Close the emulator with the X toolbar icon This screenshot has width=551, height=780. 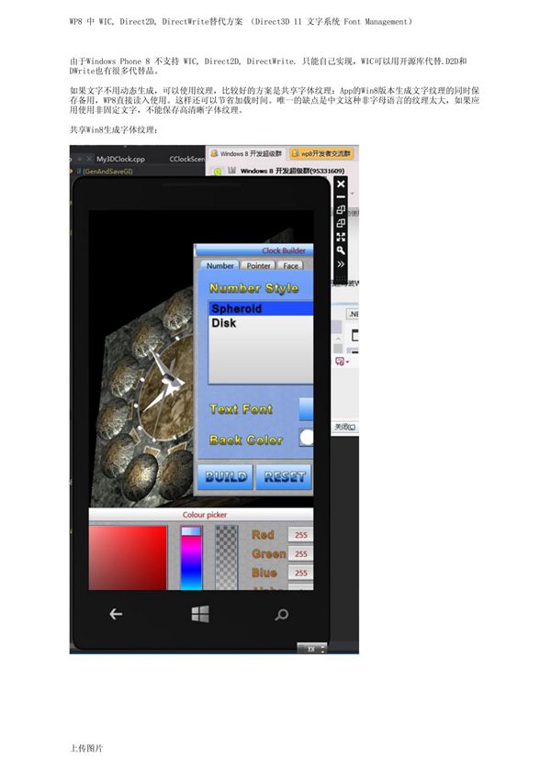(341, 184)
